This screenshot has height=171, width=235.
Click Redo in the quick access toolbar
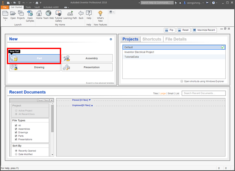coord(30,3)
